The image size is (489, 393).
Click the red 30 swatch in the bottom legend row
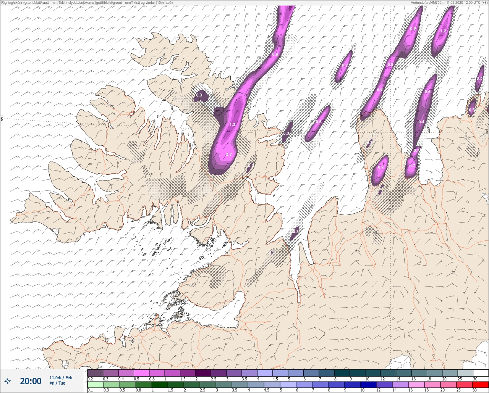(480, 385)
